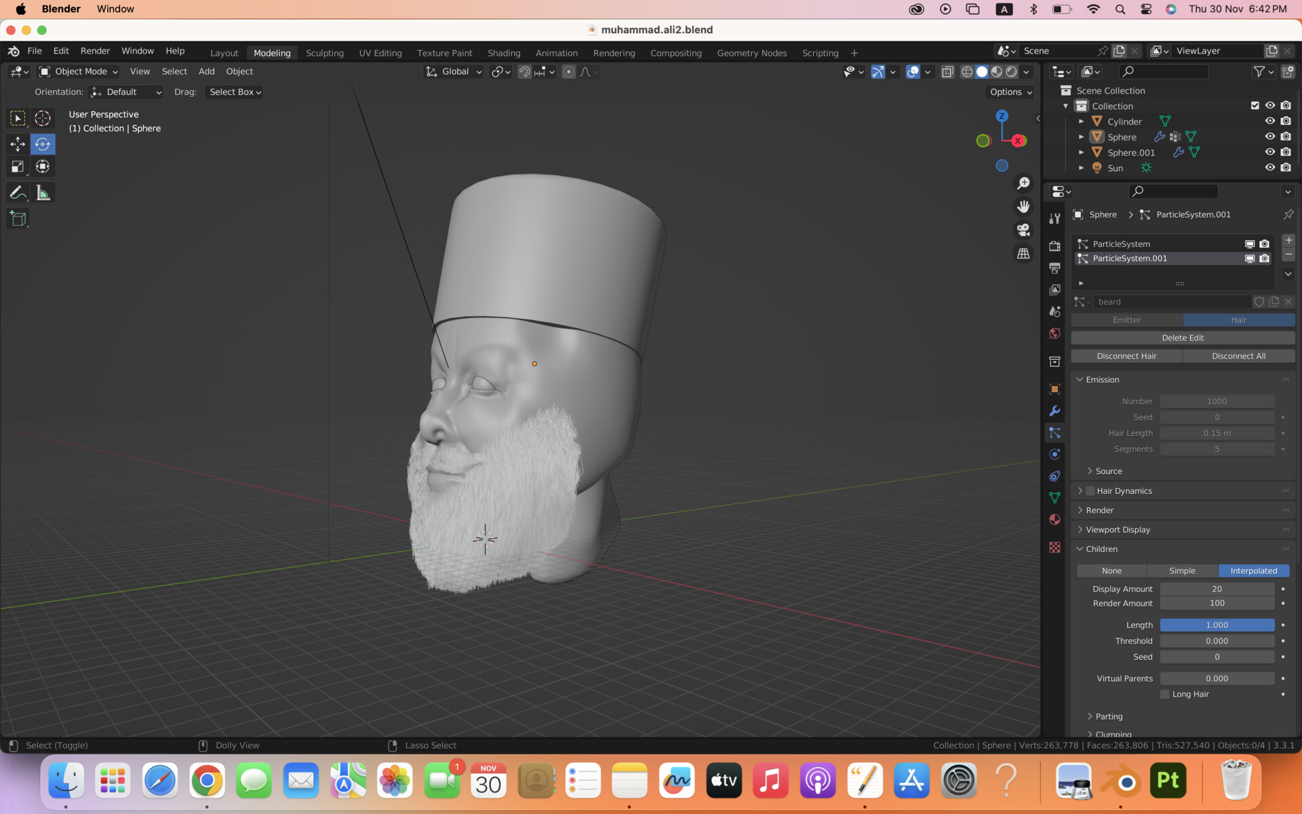Activate the Annotate pencil tool

click(x=18, y=193)
